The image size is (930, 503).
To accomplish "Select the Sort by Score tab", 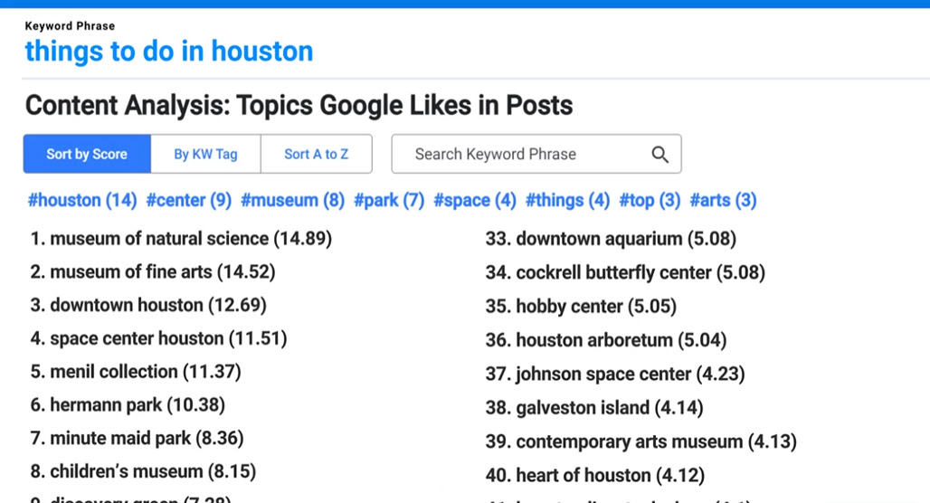I will (87, 154).
